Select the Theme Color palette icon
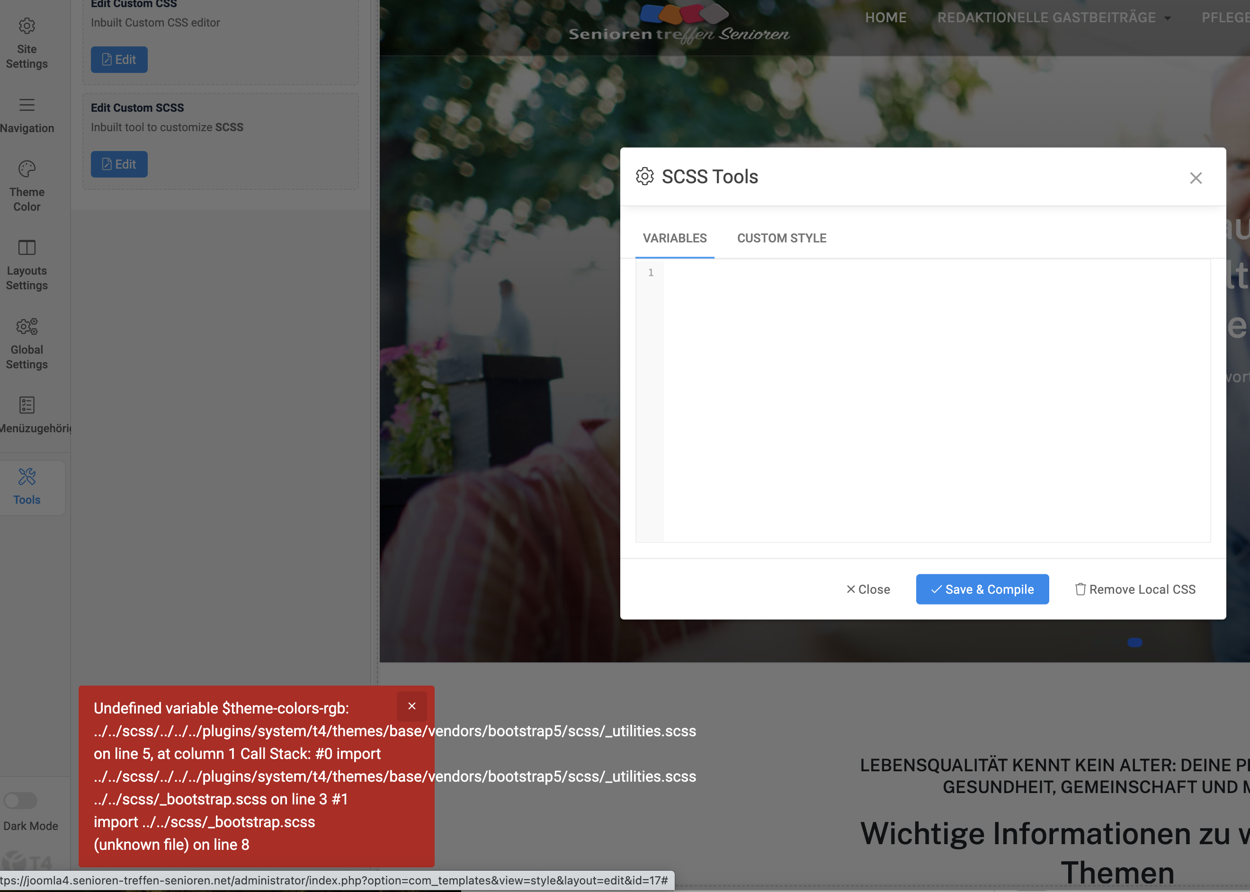Viewport: 1250px width, 892px height. 27,169
